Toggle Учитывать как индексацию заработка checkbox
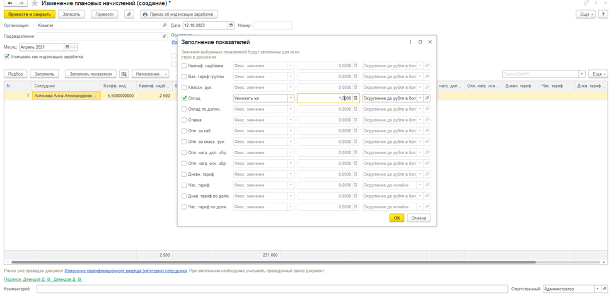614x294 pixels. 7,57
